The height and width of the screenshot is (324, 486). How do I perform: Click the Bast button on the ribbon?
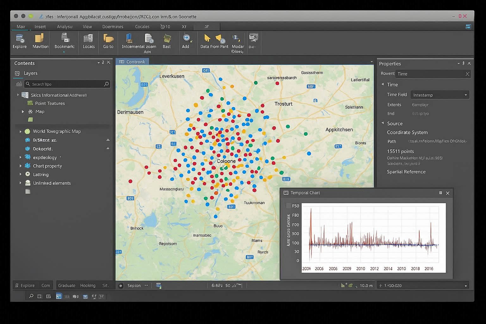167,41
